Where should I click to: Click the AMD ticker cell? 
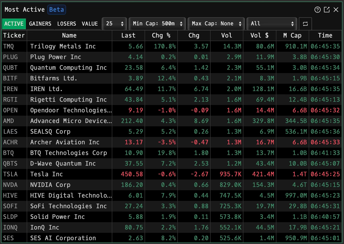point(14,121)
